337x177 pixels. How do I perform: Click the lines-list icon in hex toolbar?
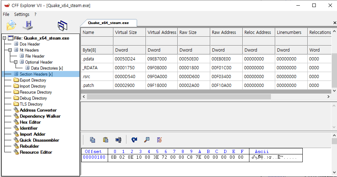[x=159, y=140]
